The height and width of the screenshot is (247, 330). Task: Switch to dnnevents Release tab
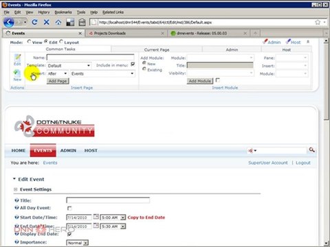[208, 34]
